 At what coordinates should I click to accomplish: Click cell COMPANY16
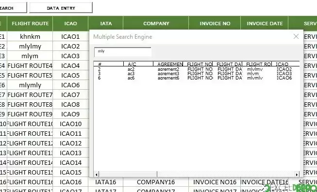click(156, 182)
